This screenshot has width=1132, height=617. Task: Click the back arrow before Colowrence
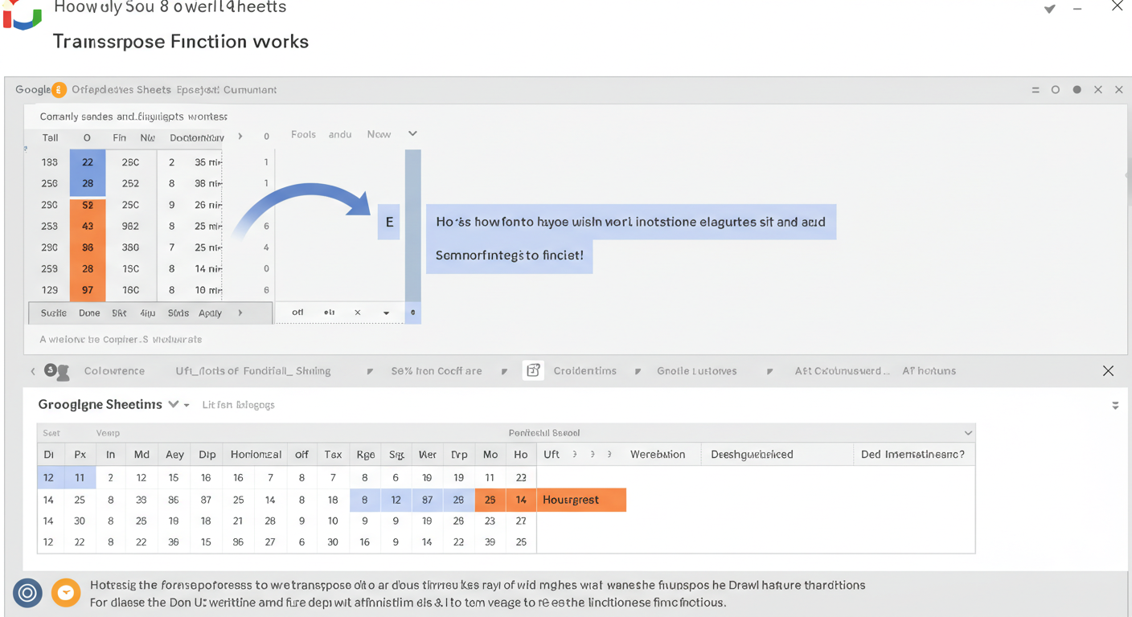[x=33, y=371]
